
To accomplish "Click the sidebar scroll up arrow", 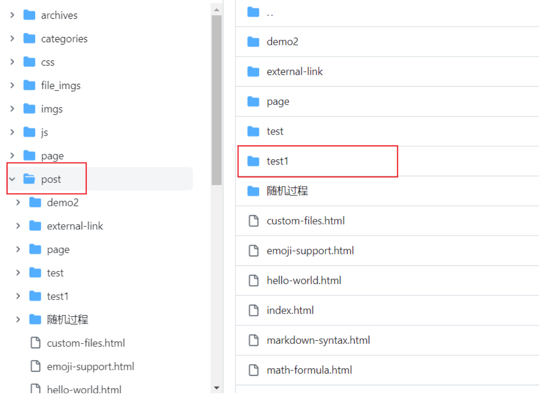I will [216, 9].
